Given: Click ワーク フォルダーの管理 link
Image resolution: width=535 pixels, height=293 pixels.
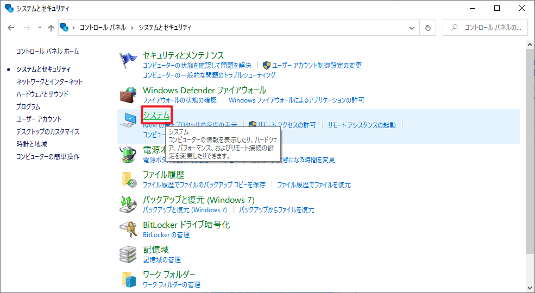Looking at the screenshot, I should click(x=172, y=284).
